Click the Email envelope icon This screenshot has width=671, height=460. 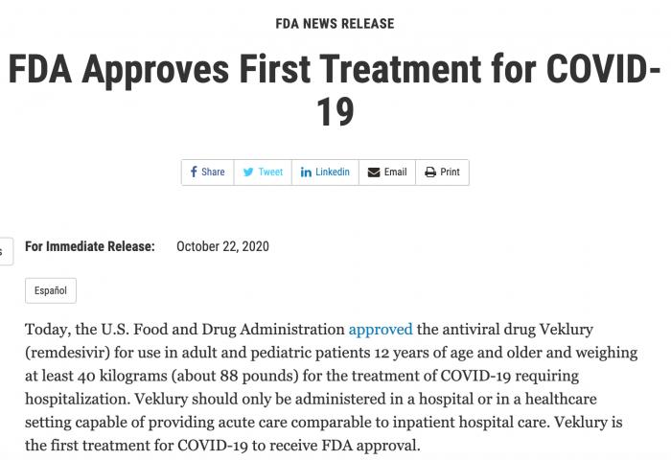pyautogui.click(x=374, y=172)
